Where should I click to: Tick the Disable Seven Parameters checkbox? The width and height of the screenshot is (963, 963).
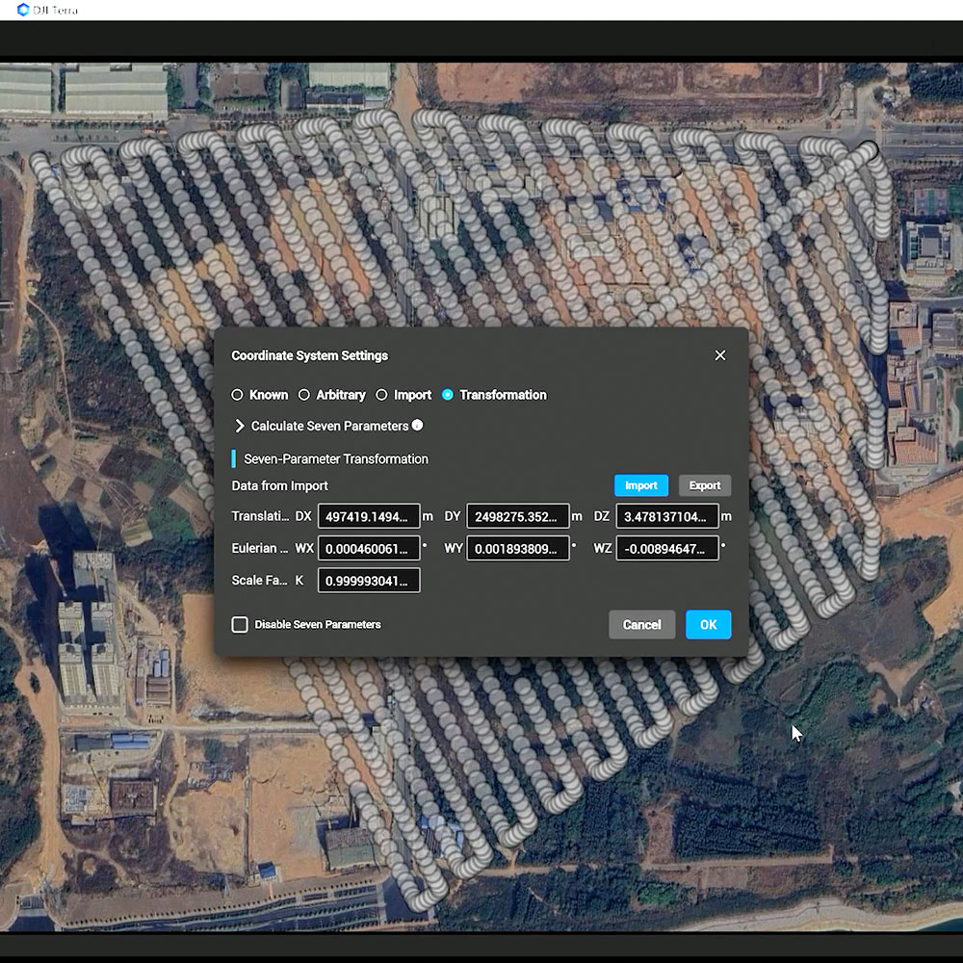click(x=240, y=625)
